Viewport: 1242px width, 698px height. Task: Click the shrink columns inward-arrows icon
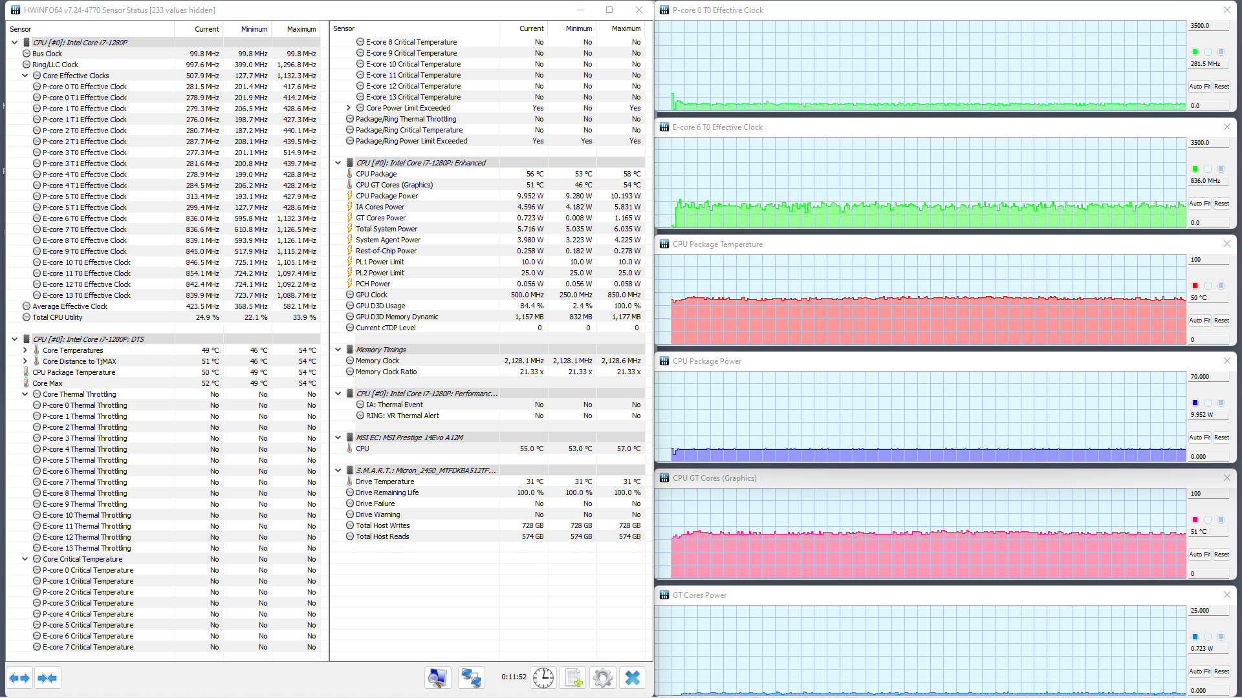point(48,678)
